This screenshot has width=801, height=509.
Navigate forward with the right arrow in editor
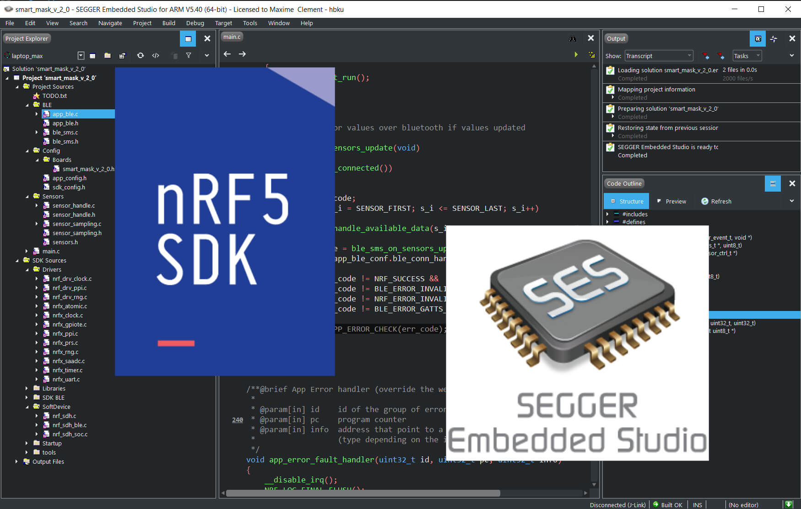(242, 54)
